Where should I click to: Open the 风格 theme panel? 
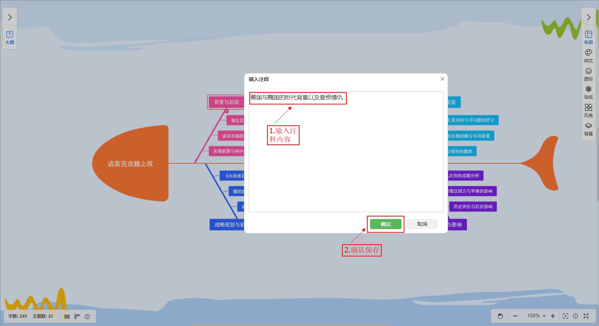pos(588,110)
